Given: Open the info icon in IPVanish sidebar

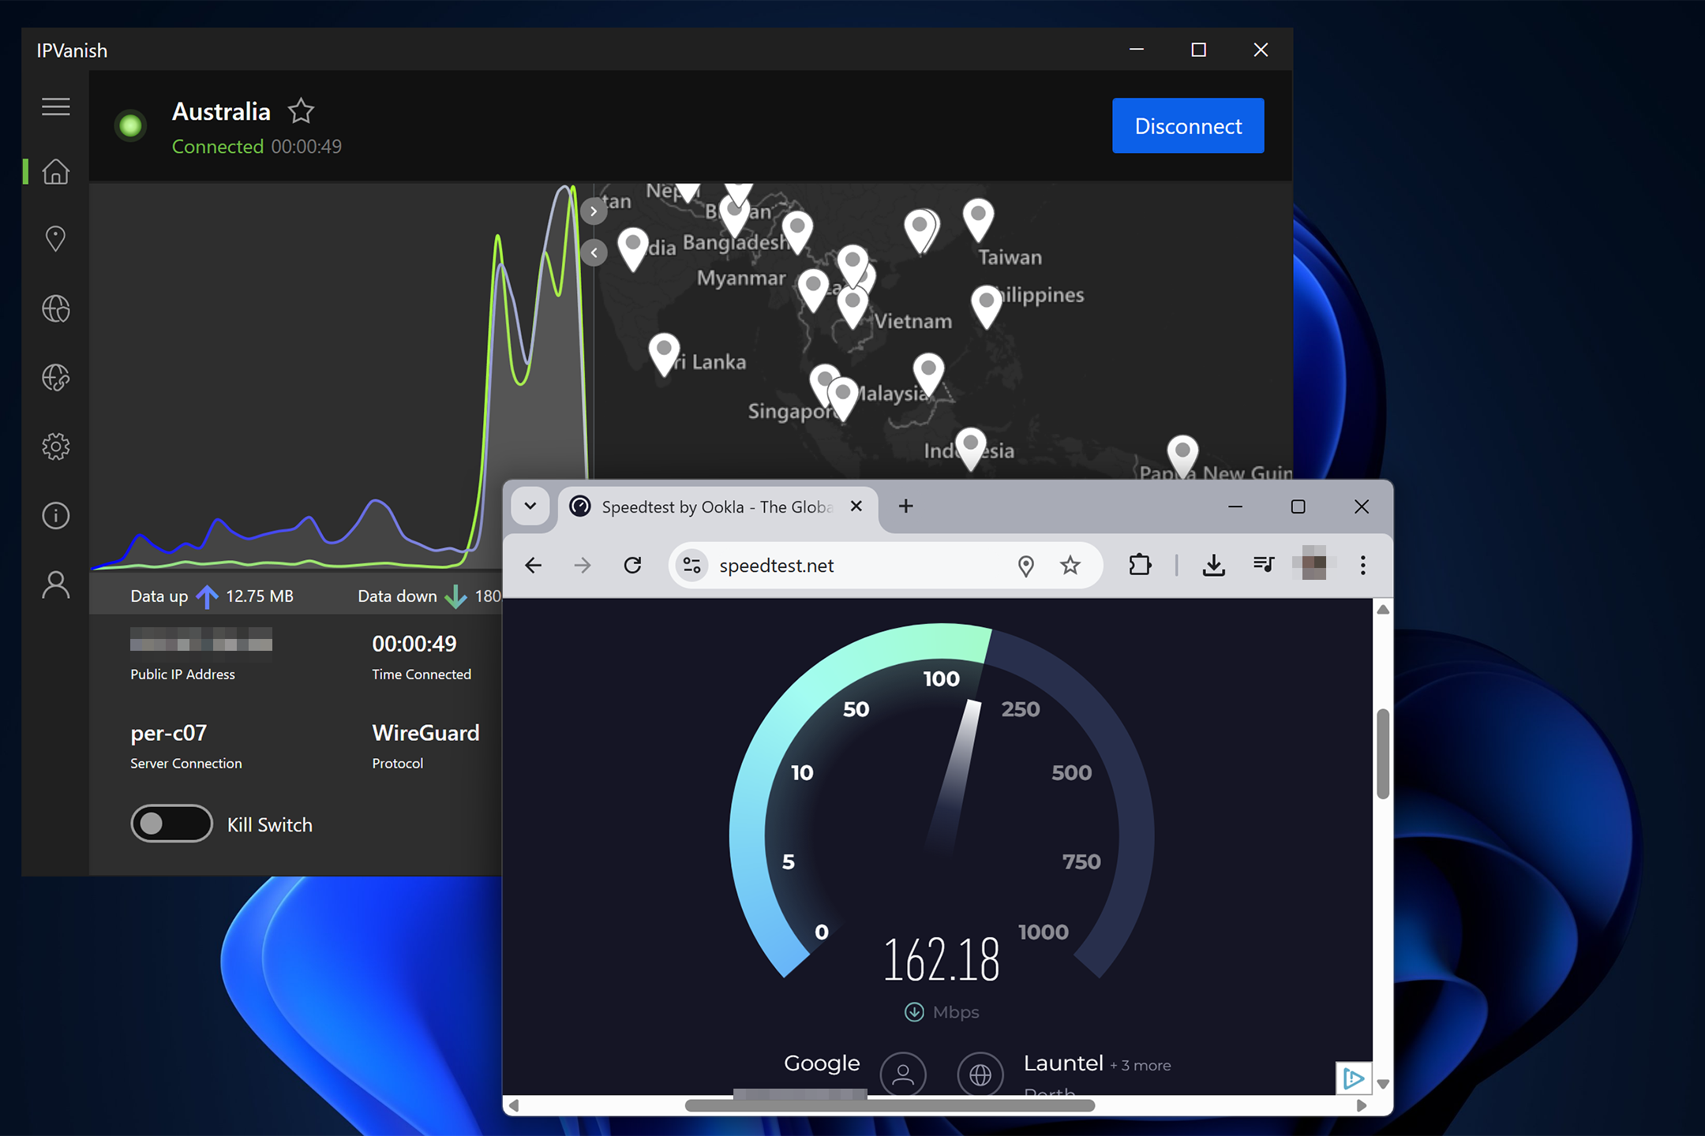Looking at the screenshot, I should pyautogui.click(x=56, y=516).
